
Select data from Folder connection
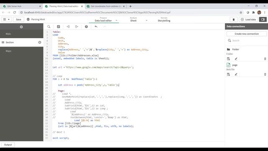coord(228,59)
